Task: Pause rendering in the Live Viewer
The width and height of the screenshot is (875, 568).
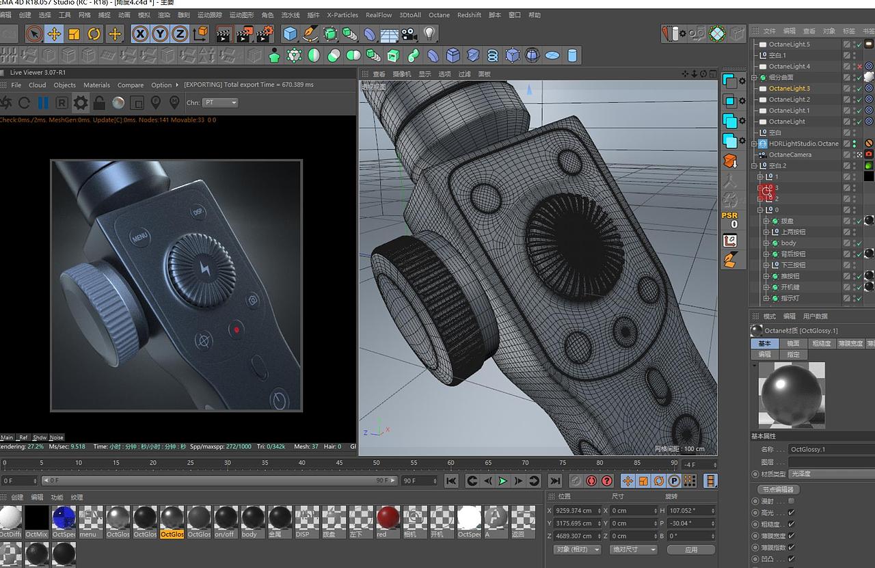Action: click(x=43, y=103)
